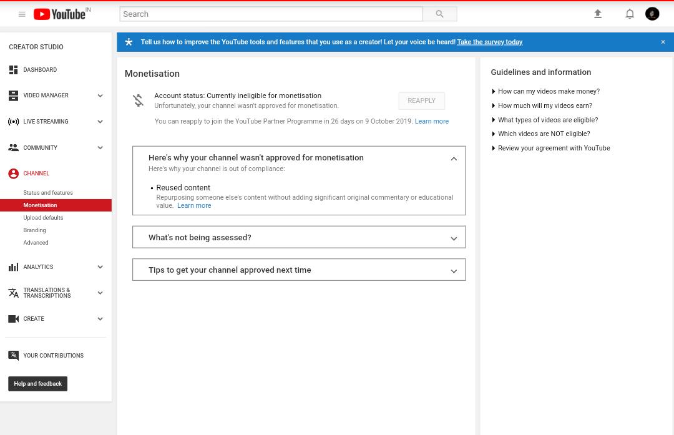Expand the Community section
Image resolution: width=674 pixels, height=435 pixels.
click(100, 147)
